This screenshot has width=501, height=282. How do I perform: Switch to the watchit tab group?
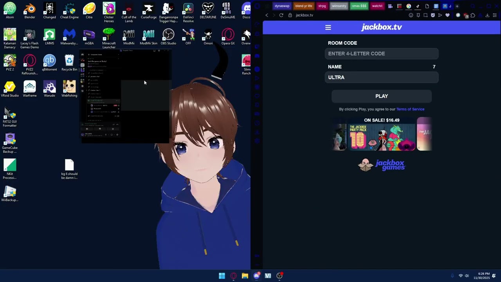[377, 6]
